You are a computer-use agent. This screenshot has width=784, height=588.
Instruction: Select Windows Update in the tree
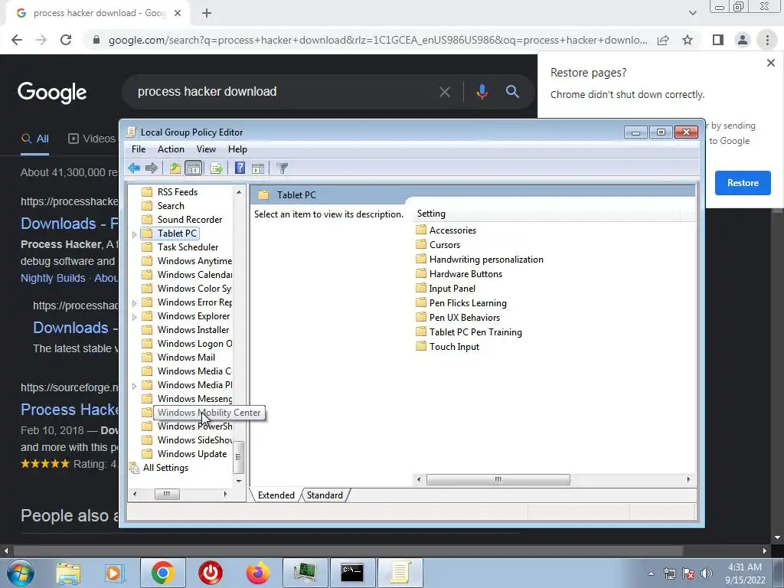192,454
